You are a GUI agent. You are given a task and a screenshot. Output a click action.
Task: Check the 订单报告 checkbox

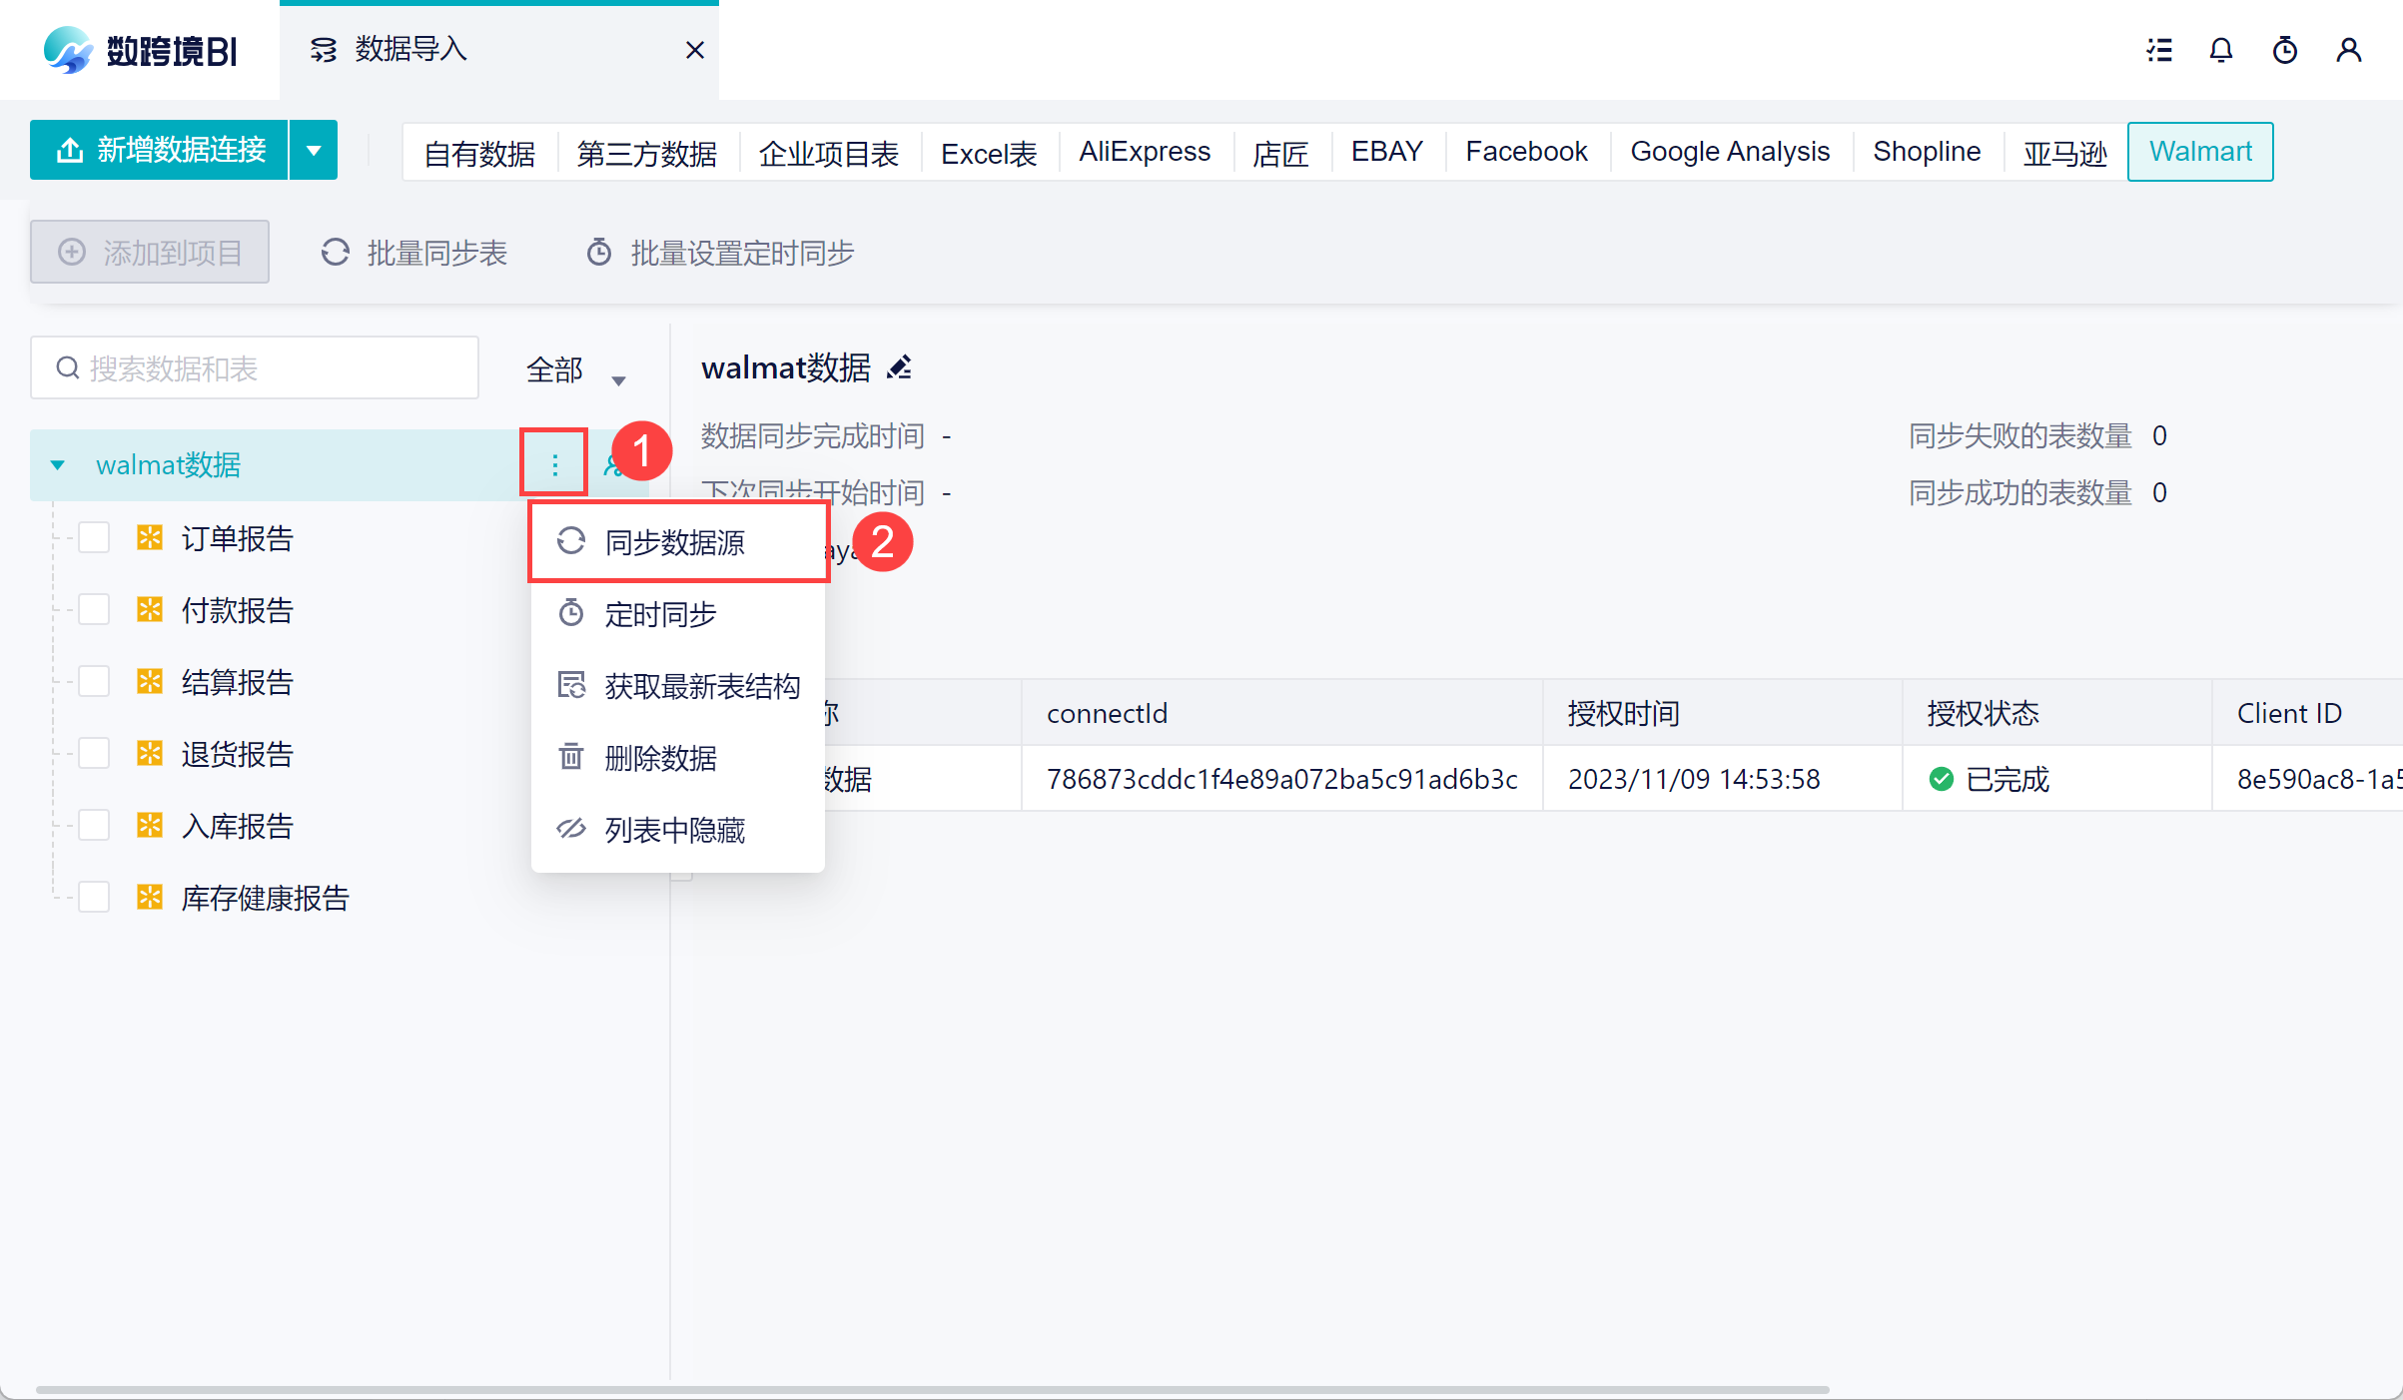[94, 538]
